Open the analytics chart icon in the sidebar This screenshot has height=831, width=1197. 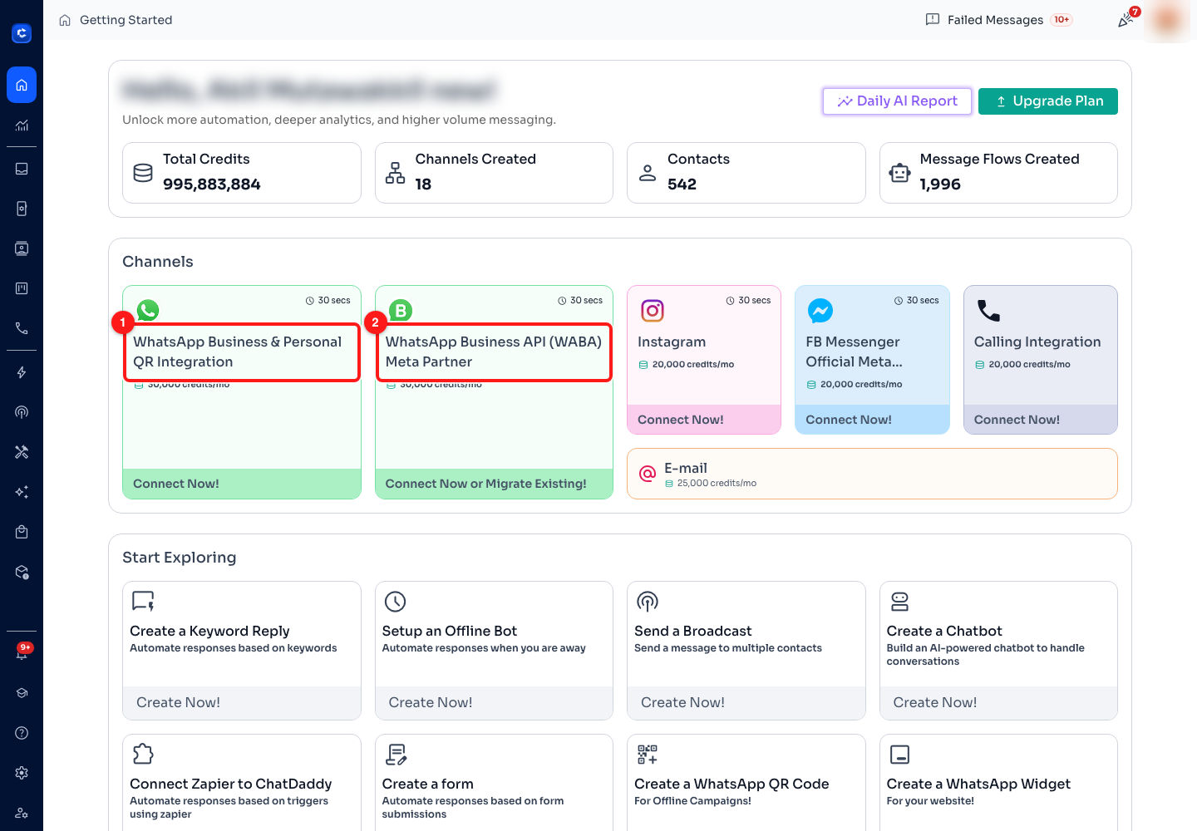[x=22, y=125]
